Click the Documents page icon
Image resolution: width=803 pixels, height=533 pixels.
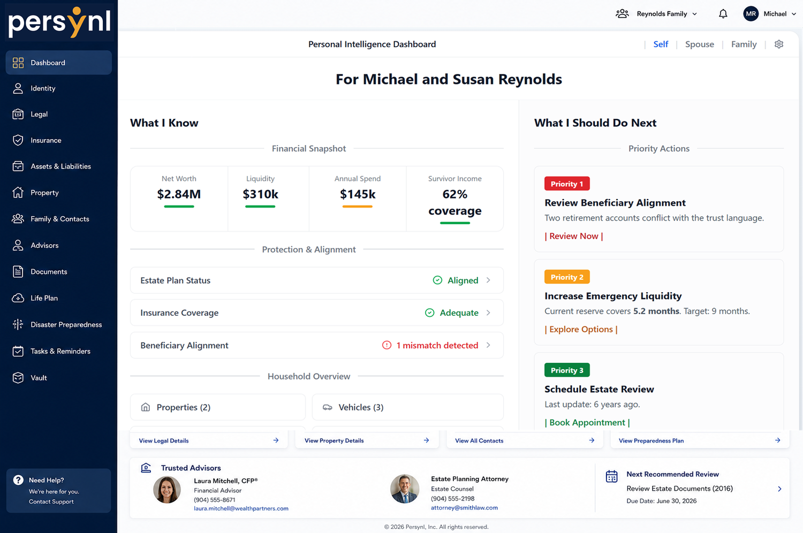[18, 271]
